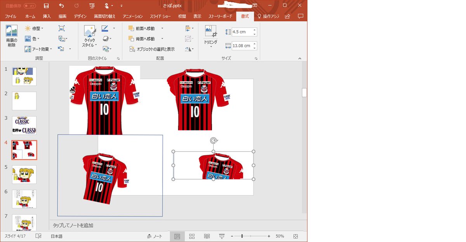Viewport: 466px width, 242px height.
Task: Click the Picture Layout icon
Action: coord(107,49)
